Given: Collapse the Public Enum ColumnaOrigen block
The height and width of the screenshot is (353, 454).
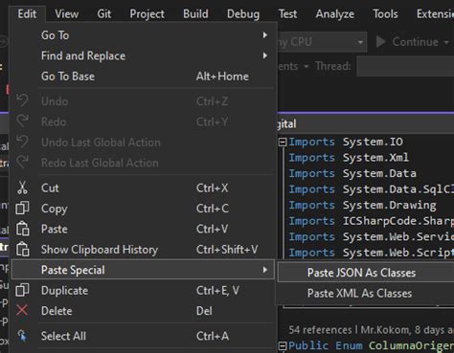Looking at the screenshot, I should [283, 345].
